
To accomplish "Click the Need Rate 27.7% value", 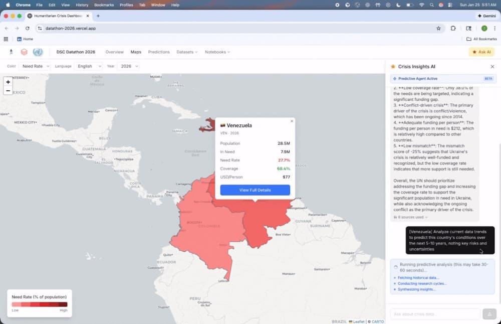I will coord(284,160).
